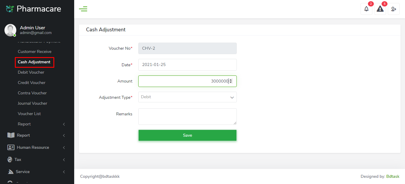The height and width of the screenshot is (184, 405).
Task: Expand the Human Resource menu chevron
Action: point(64,147)
